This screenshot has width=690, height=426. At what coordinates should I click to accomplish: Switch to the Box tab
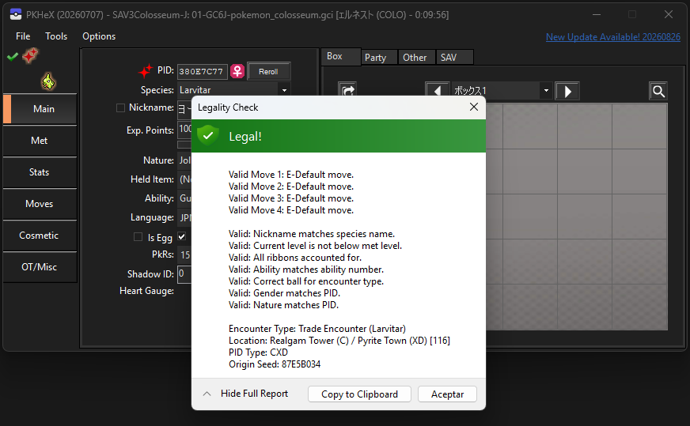pos(341,56)
